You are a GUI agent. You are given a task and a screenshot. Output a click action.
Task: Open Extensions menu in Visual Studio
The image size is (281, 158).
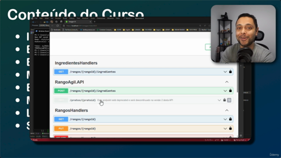101,18
